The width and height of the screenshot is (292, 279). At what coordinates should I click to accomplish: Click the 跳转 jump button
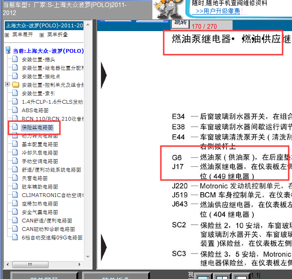click(x=180, y=24)
